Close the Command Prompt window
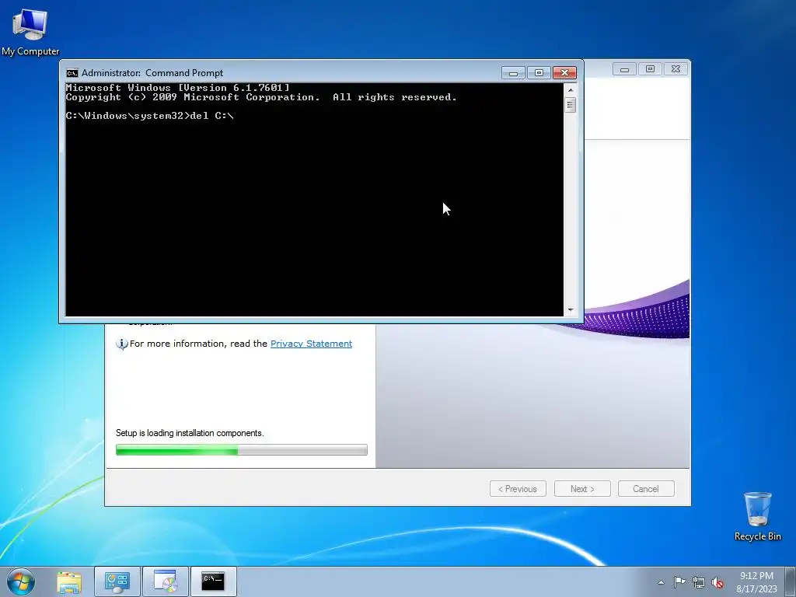This screenshot has width=796, height=597. coord(564,73)
